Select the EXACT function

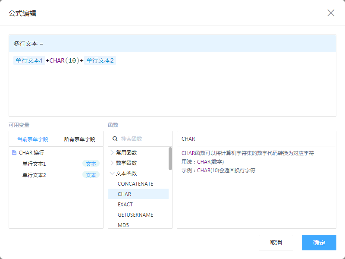point(125,205)
